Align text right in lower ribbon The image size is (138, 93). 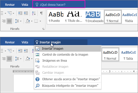point(4,59)
